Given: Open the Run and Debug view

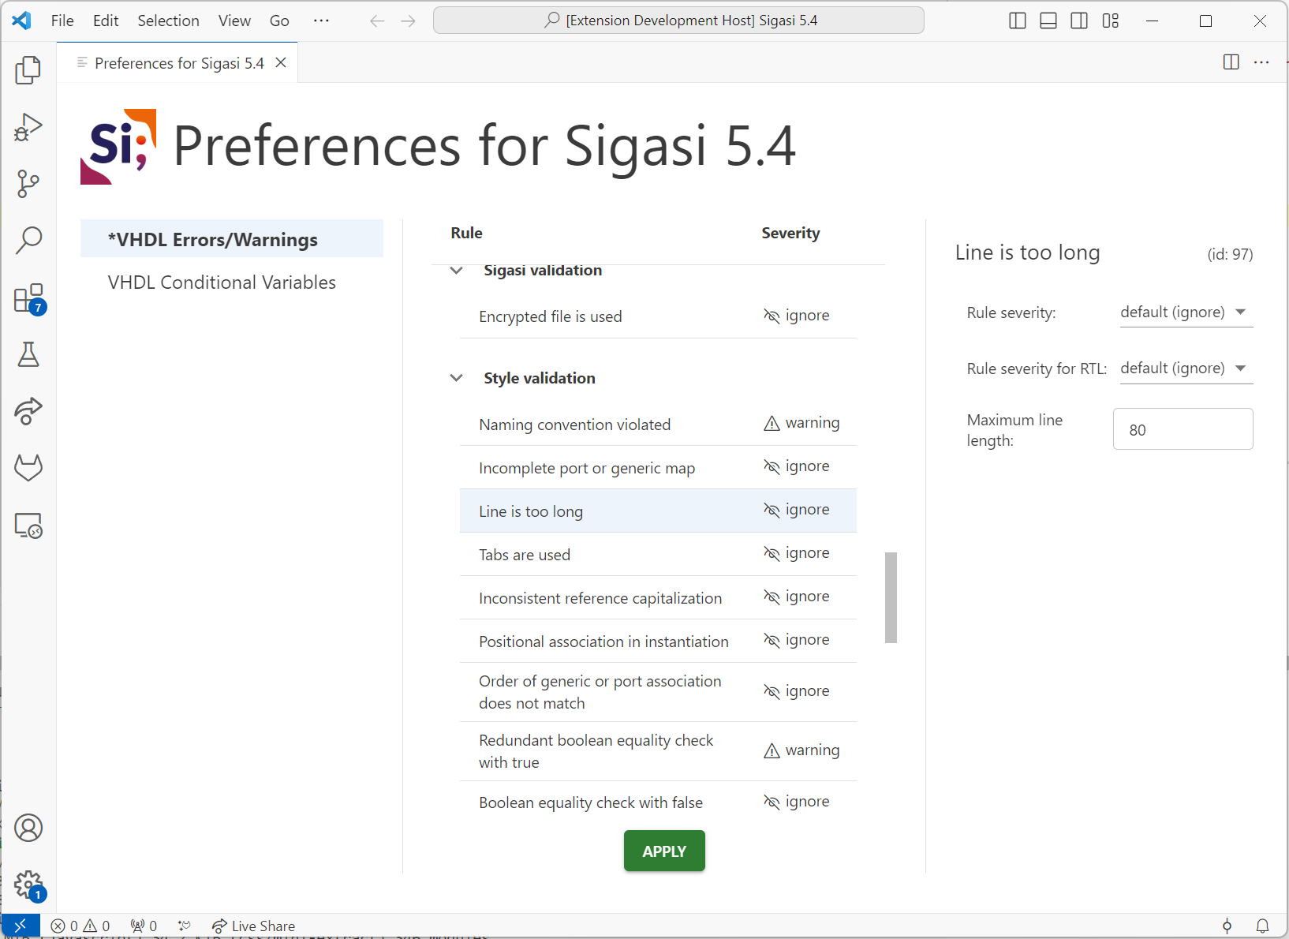Looking at the screenshot, I should point(28,127).
